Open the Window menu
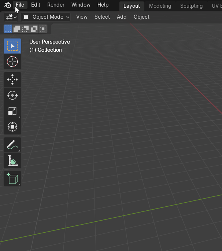This screenshot has height=251, width=222. 81,5
